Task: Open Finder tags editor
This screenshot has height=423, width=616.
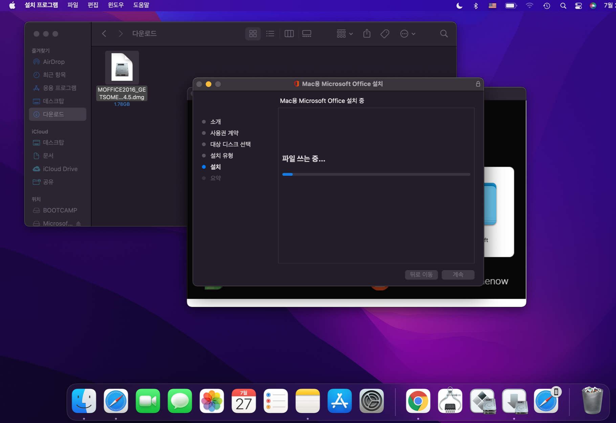Action: 385,34
